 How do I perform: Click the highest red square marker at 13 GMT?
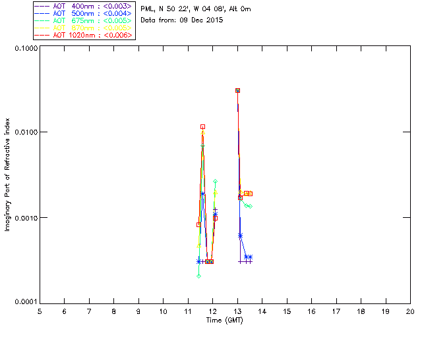(237, 91)
